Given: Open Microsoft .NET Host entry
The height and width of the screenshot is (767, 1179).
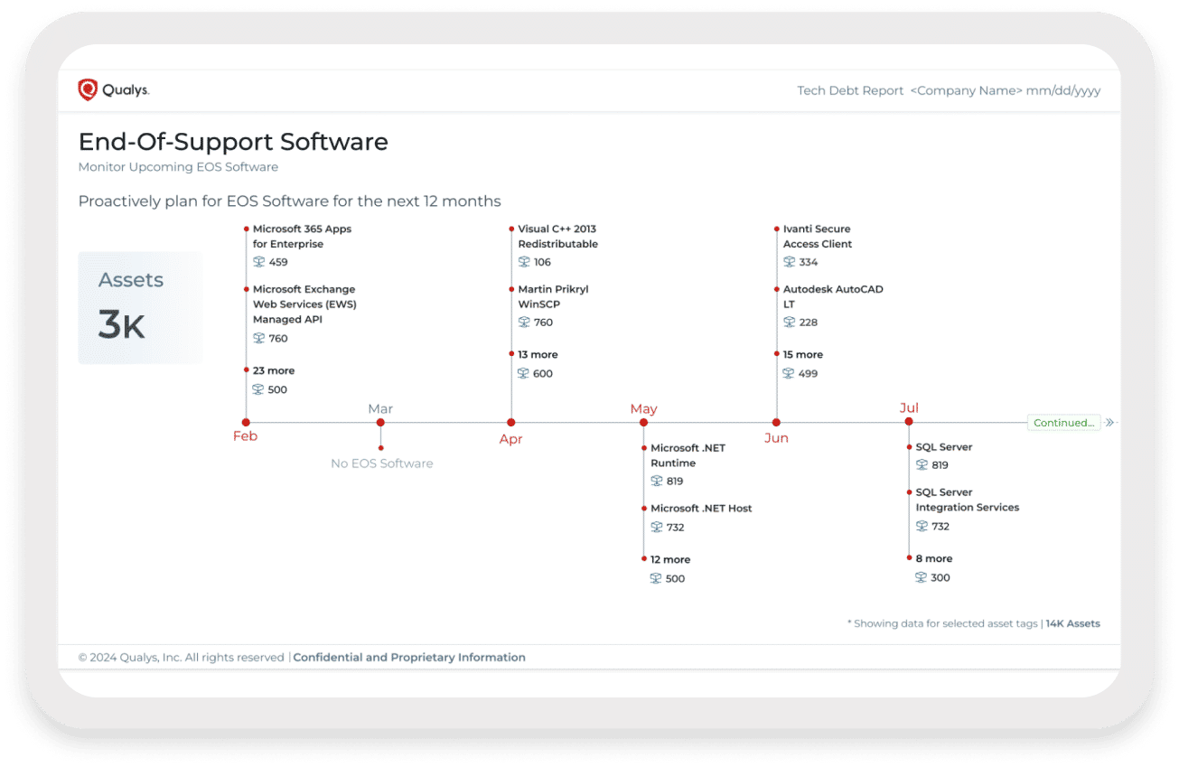Looking at the screenshot, I should [x=701, y=508].
